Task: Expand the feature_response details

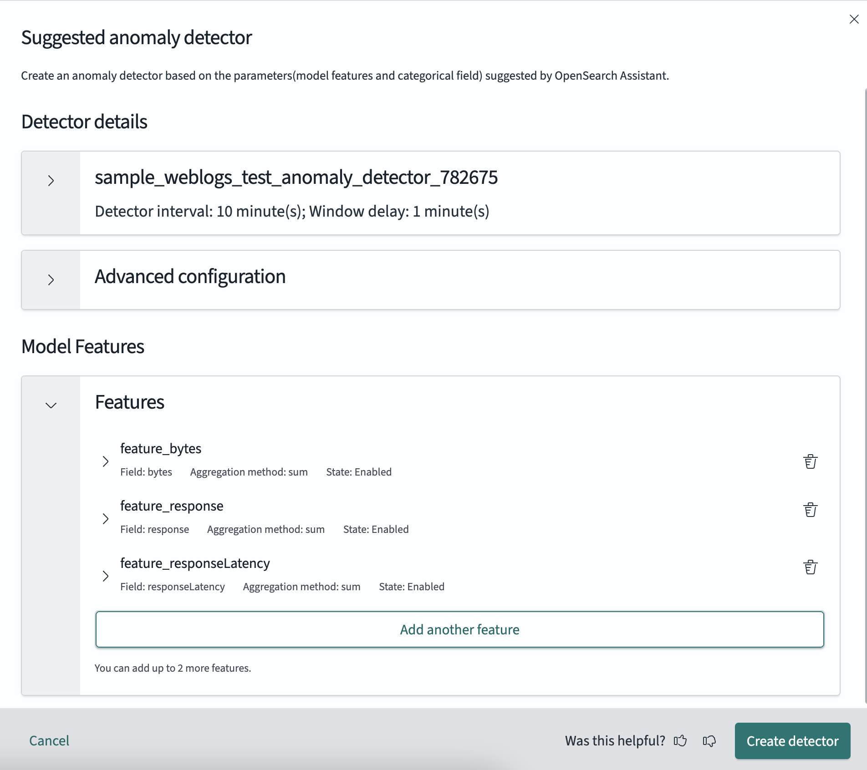Action: (106, 518)
